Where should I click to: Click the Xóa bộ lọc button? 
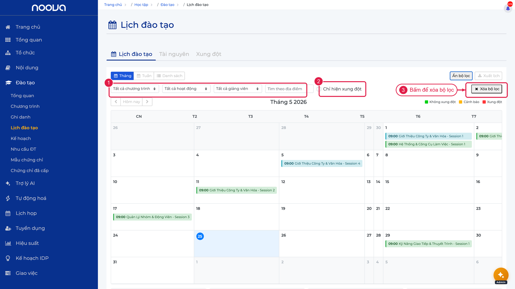(x=487, y=89)
